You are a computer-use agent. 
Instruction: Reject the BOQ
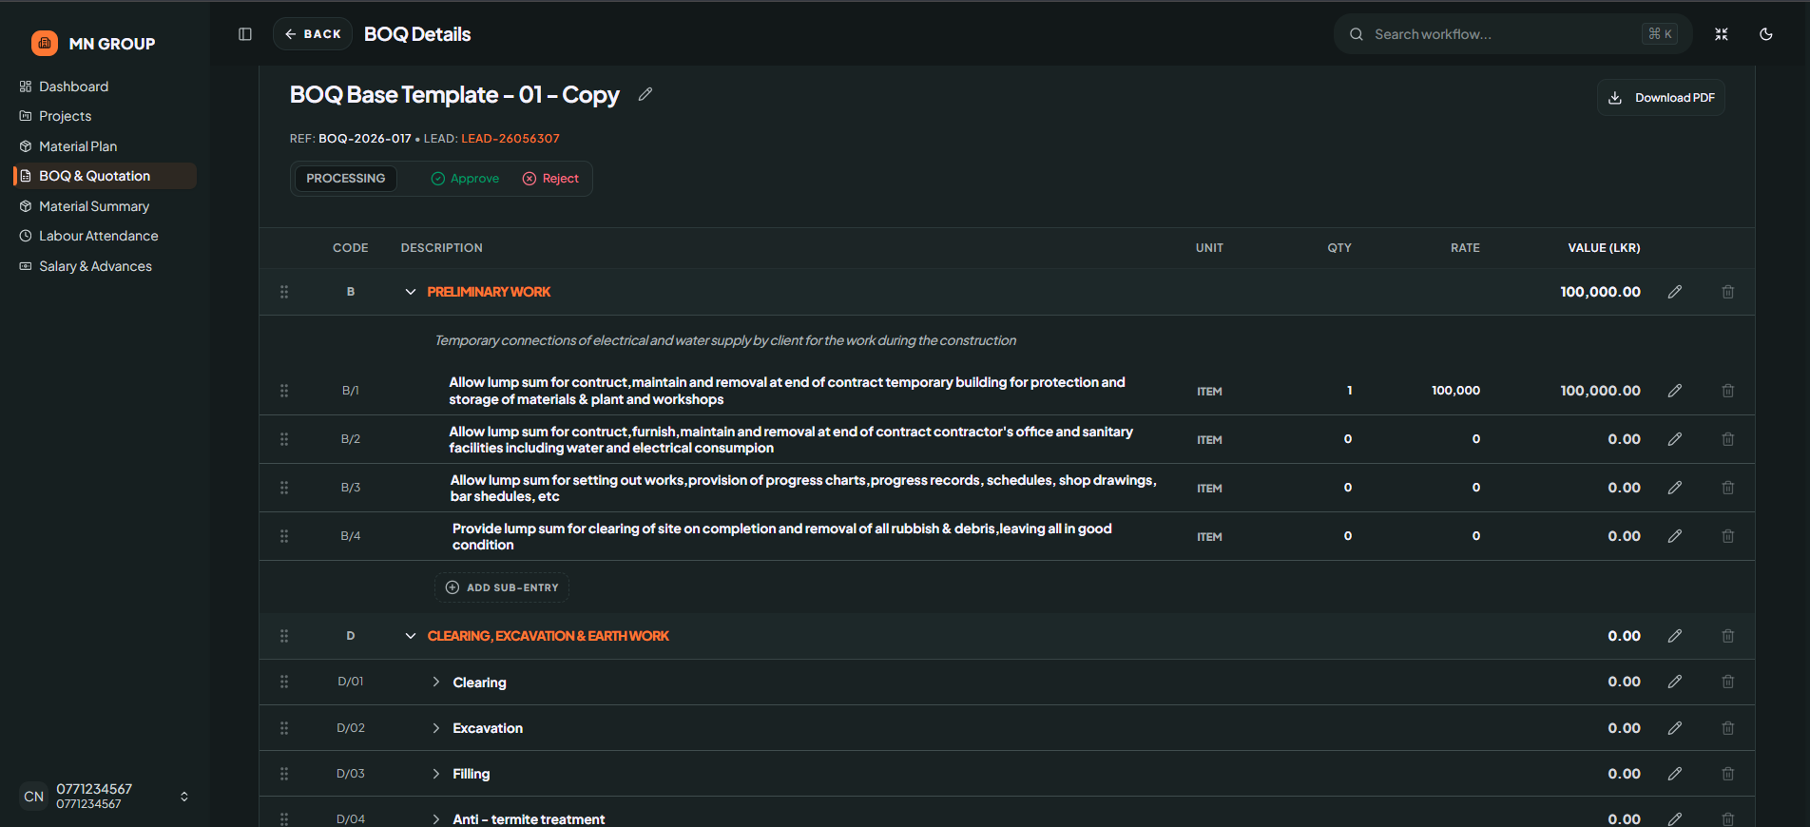[x=550, y=179]
